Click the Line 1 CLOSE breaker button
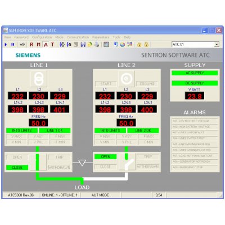Image resolution: width=225 pixels, height=225 pixels. (17, 168)
